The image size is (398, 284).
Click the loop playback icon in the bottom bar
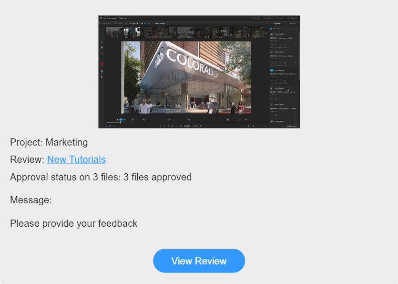coord(172,126)
